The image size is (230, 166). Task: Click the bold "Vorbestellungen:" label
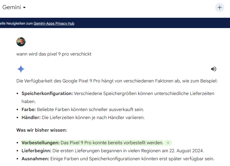[40, 143]
